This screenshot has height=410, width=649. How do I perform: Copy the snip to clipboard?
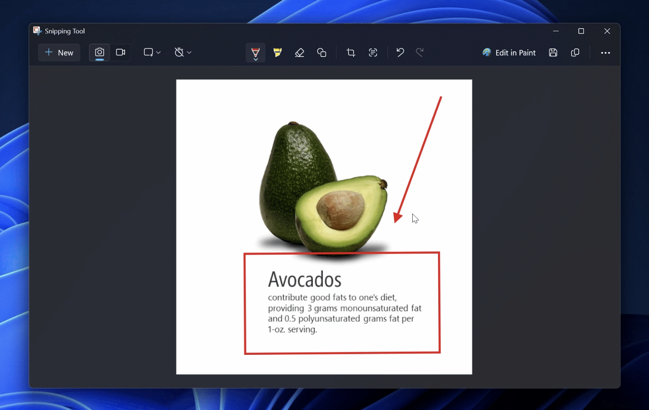[575, 52]
